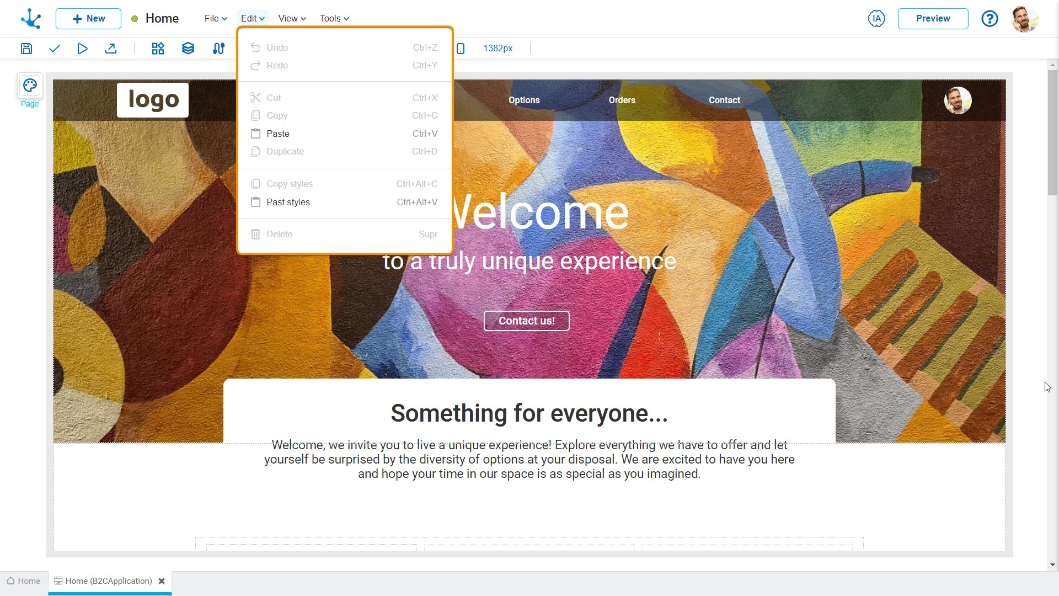Close the Home (B2CApplication) tab
The width and height of the screenshot is (1059, 596).
pos(162,581)
